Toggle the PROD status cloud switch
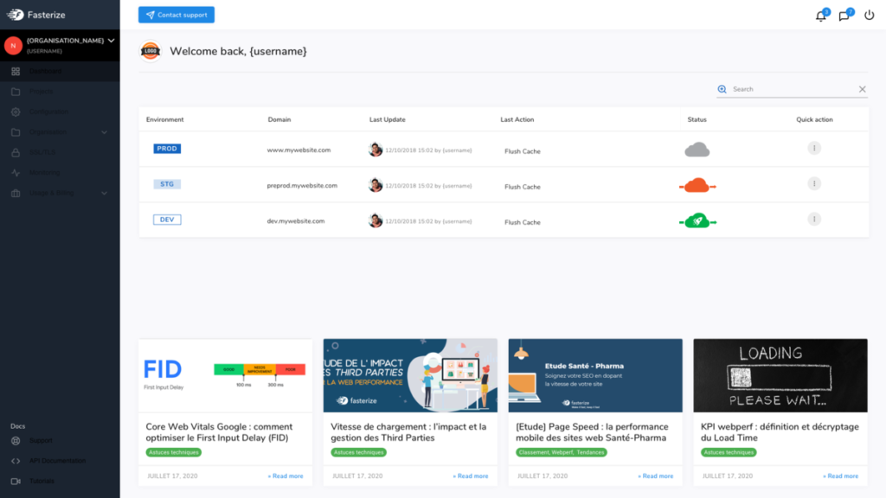The image size is (886, 498). pos(697,148)
